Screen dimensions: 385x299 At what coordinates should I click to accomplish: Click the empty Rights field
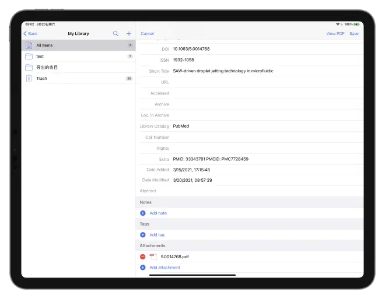[x=268, y=149]
